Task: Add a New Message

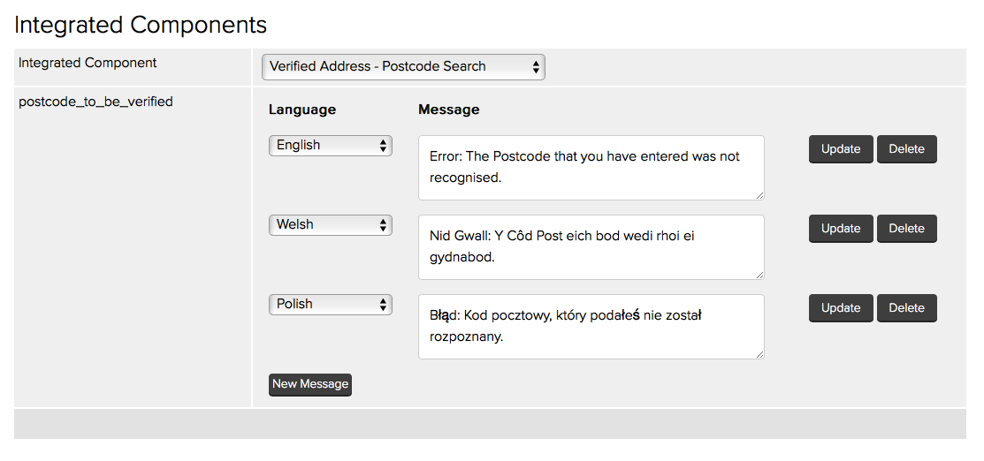Action: tap(310, 384)
